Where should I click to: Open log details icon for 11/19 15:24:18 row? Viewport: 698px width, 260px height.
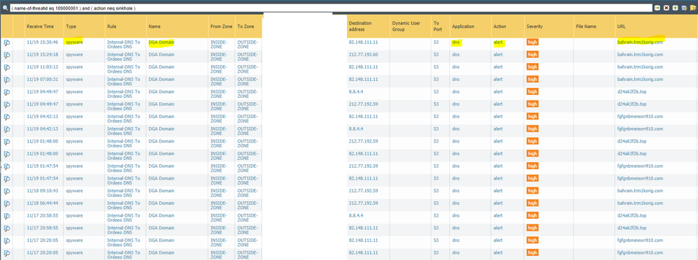(x=7, y=55)
